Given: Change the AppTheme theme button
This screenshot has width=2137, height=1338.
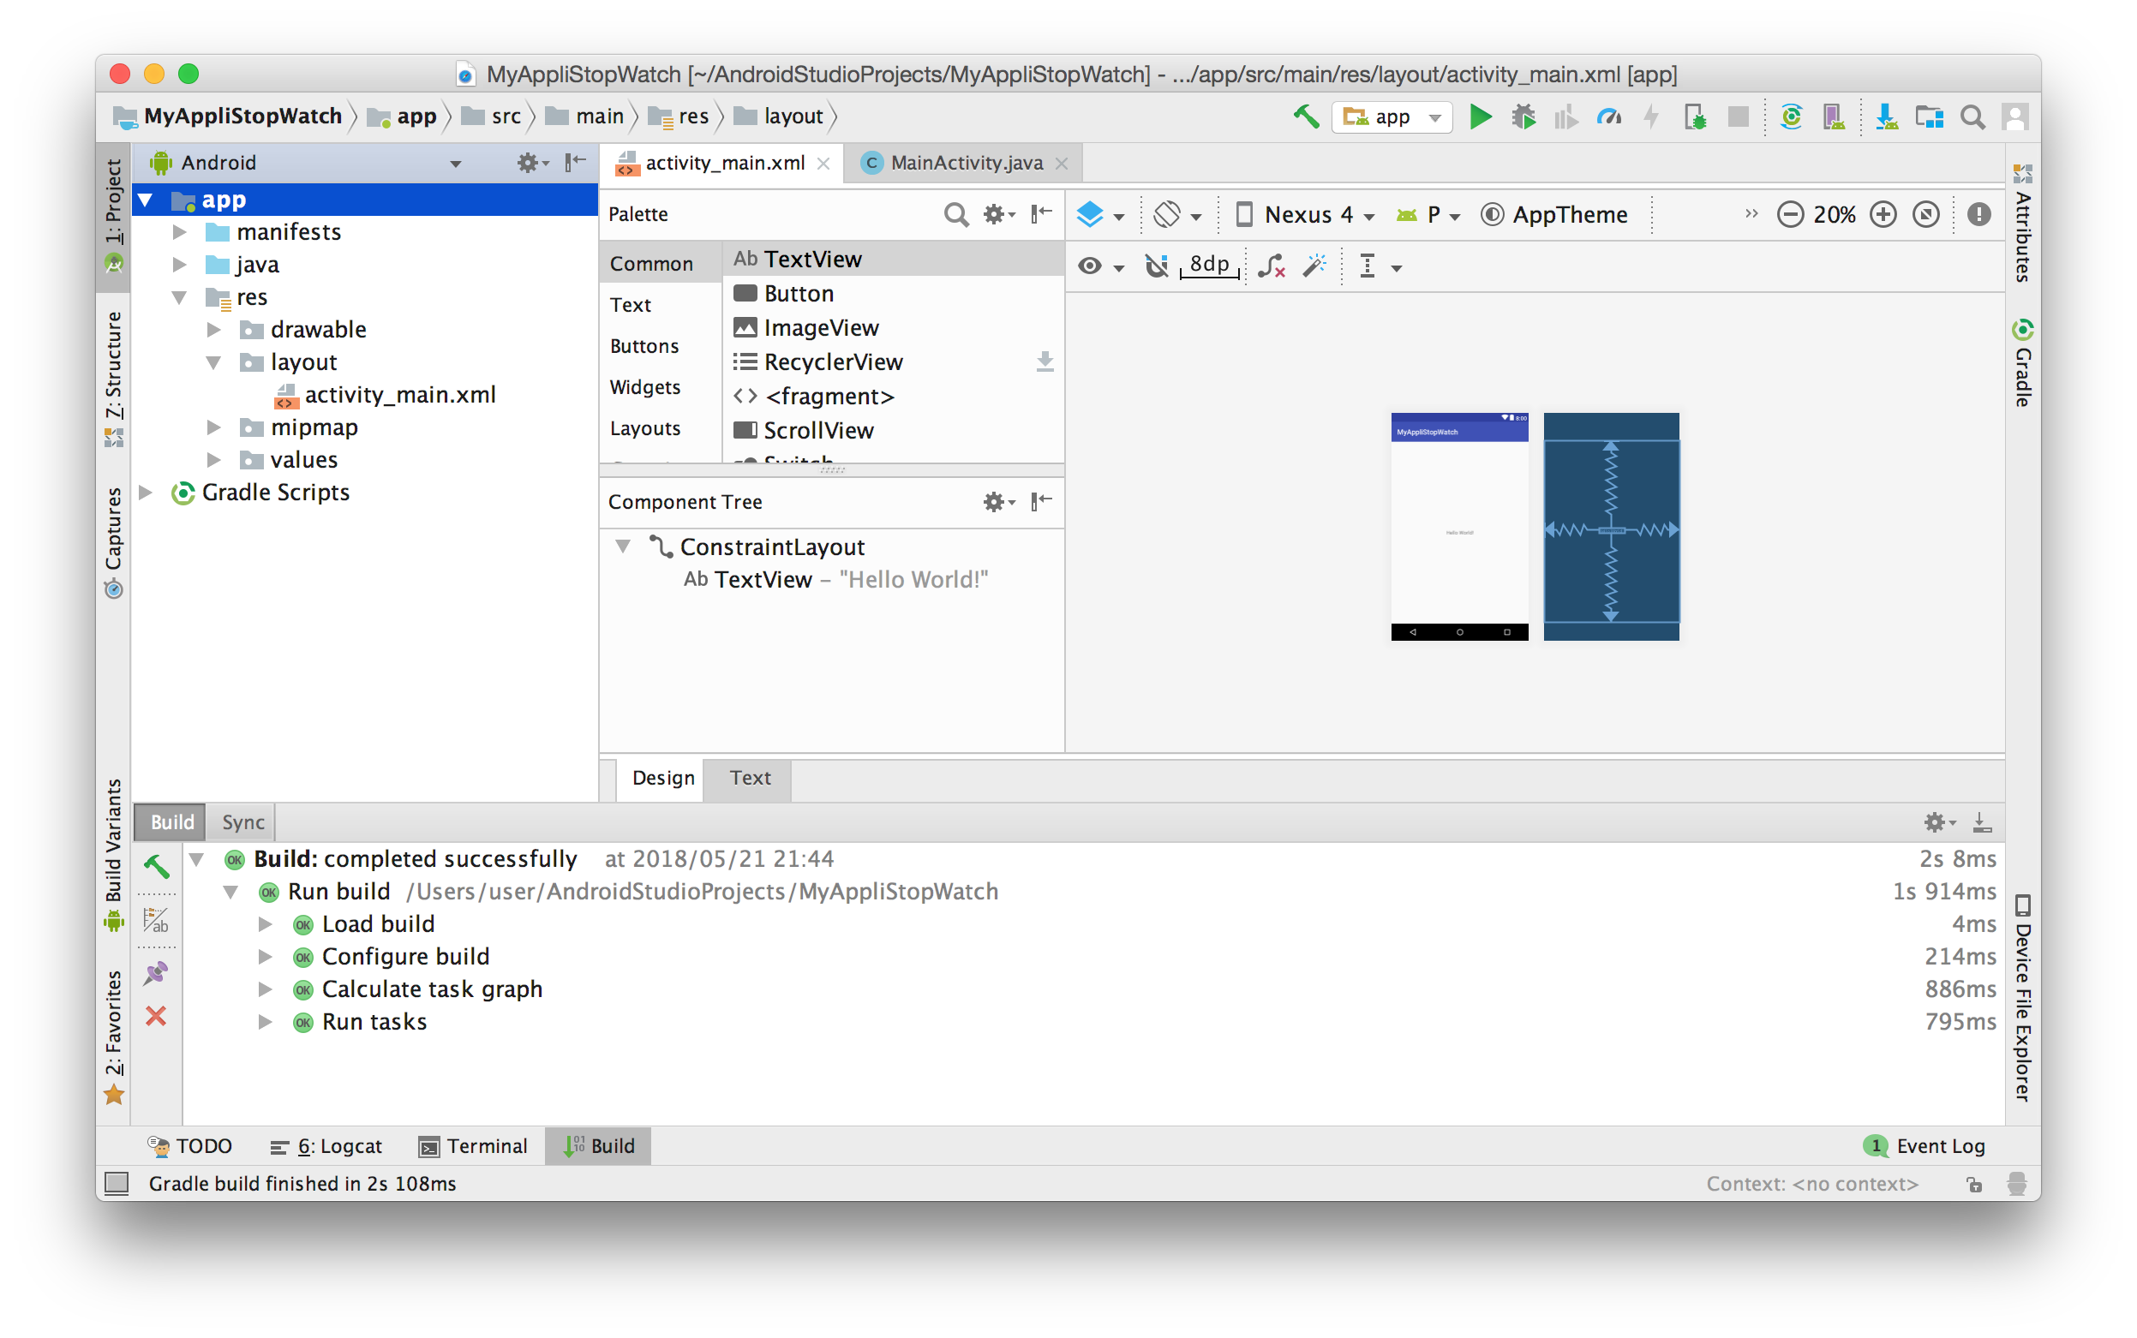Looking at the screenshot, I should pos(1553,214).
